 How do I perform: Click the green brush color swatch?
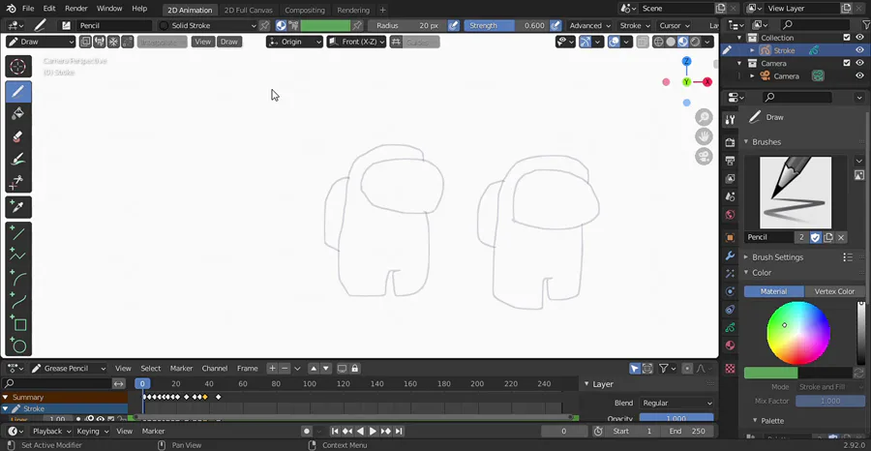[325, 25]
